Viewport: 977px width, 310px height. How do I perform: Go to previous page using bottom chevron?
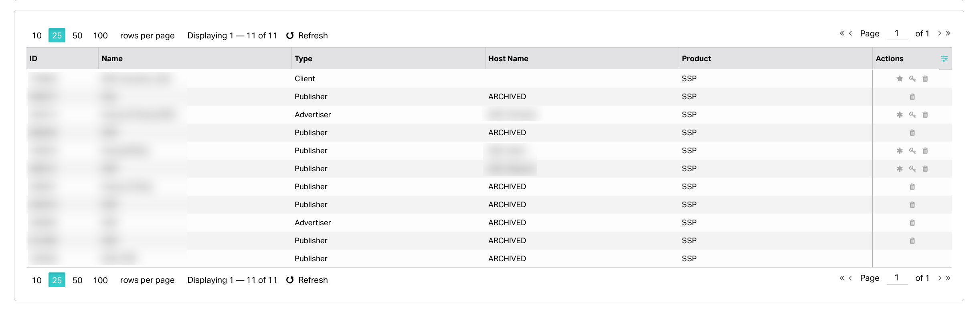click(x=850, y=278)
